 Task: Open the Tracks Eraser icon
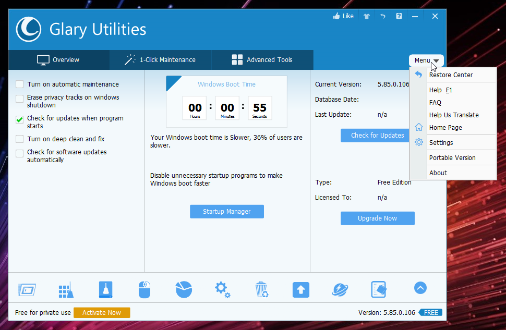(379, 289)
